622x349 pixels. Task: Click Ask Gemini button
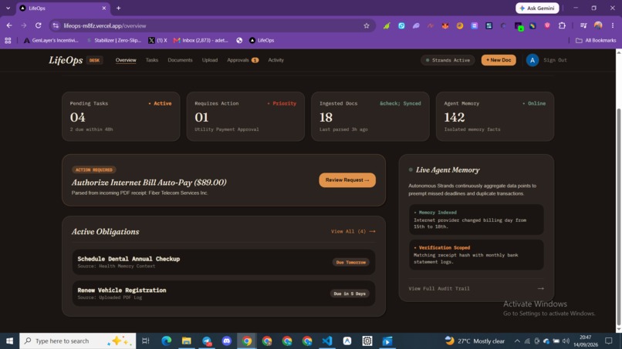tap(537, 8)
